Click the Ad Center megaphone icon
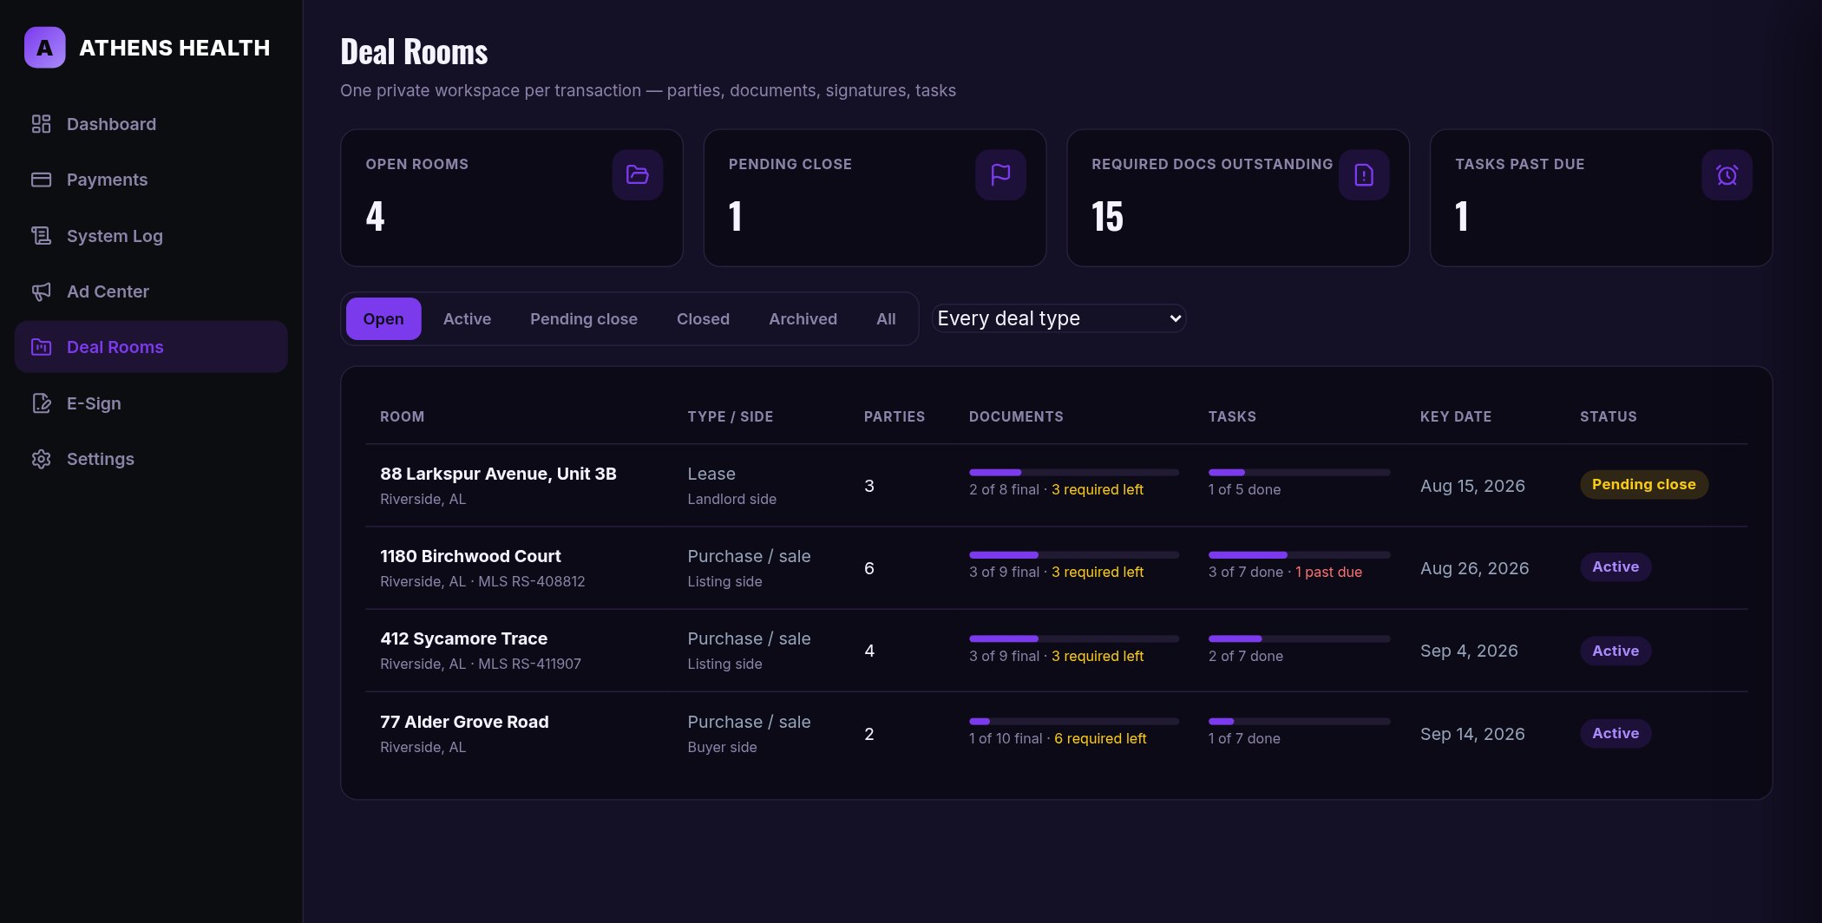1822x923 pixels. pos(41,291)
